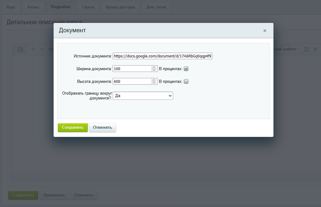Click the green Сохранить button in dialog

coord(73,128)
